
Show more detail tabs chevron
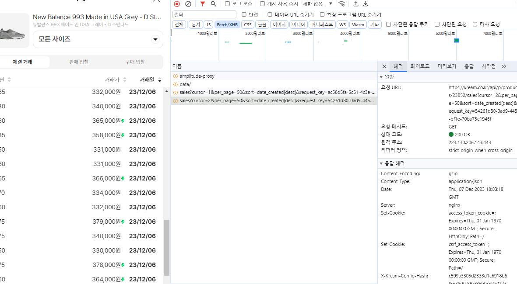pyautogui.click(x=504, y=66)
